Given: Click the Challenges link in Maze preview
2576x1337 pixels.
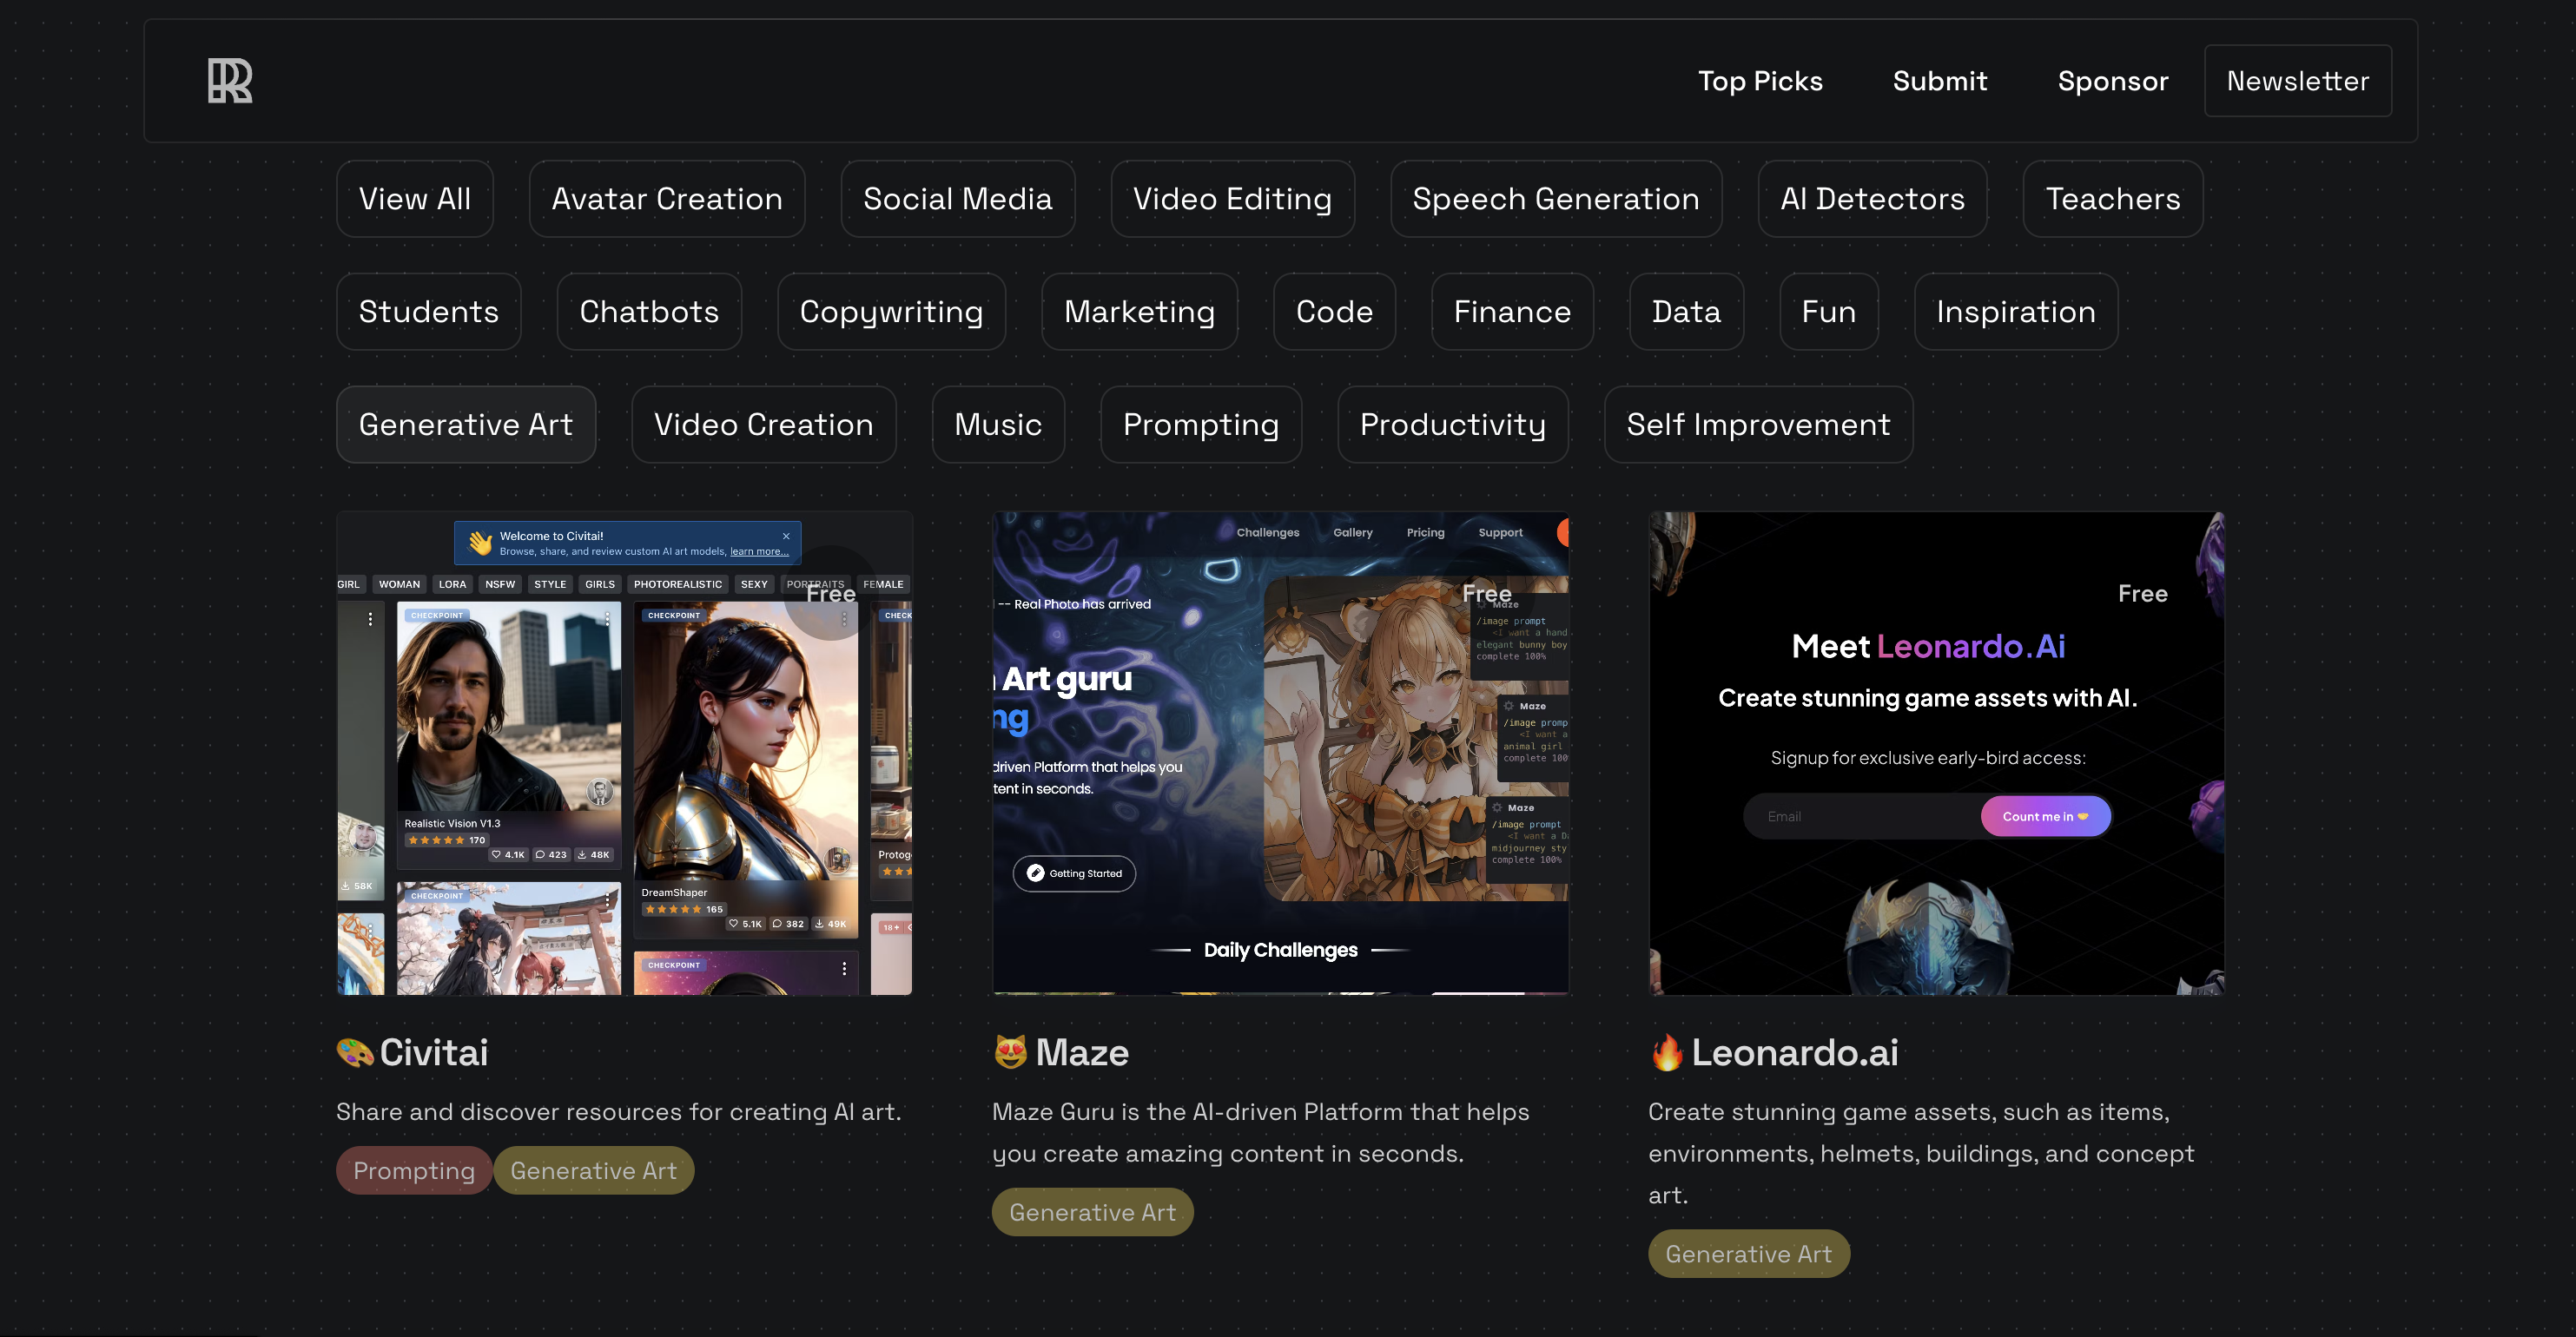Looking at the screenshot, I should point(1268,532).
